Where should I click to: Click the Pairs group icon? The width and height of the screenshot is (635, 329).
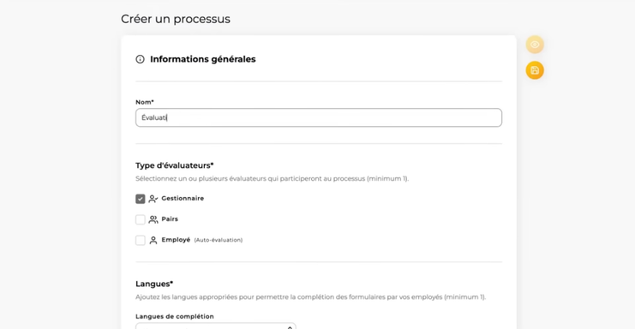[153, 219]
